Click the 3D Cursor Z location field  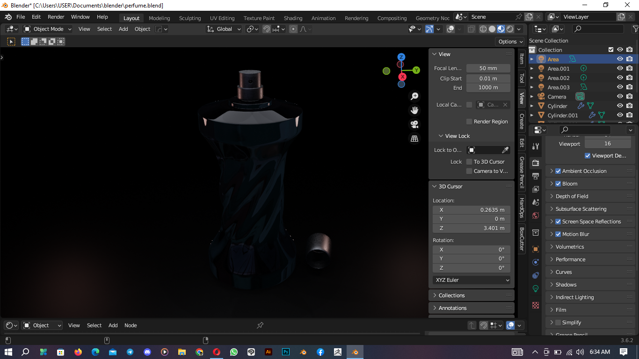pyautogui.click(x=472, y=228)
